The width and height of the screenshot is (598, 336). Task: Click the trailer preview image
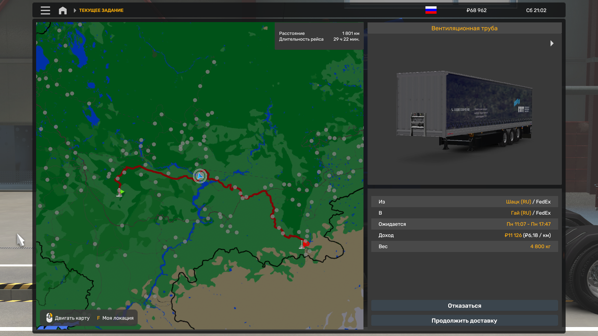coord(464,110)
